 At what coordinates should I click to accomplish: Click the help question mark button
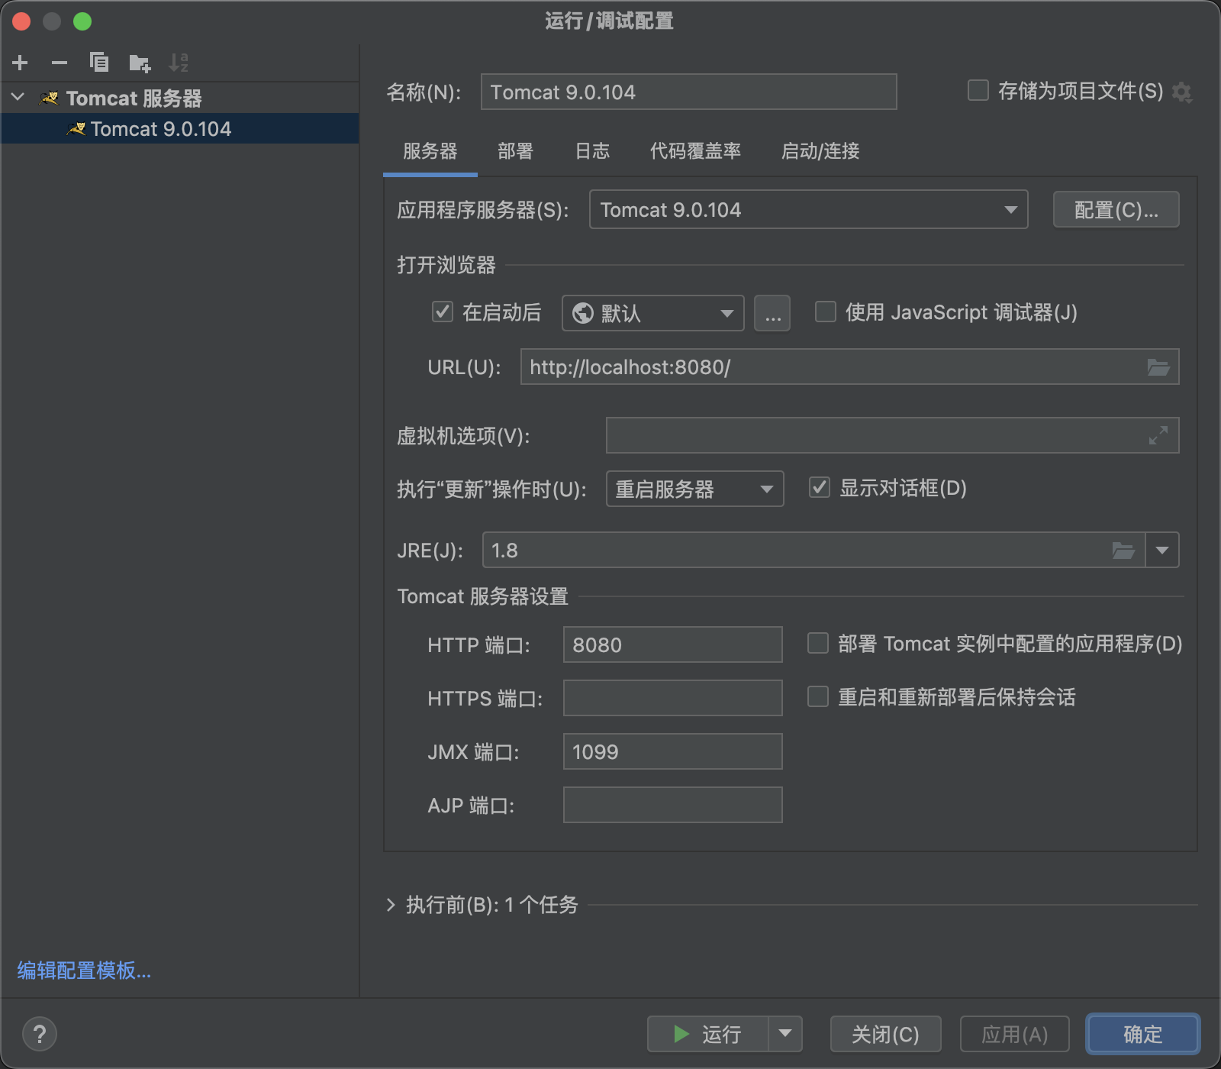coord(40,1035)
